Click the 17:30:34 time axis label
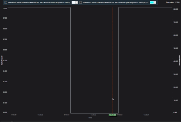 (146, 115)
